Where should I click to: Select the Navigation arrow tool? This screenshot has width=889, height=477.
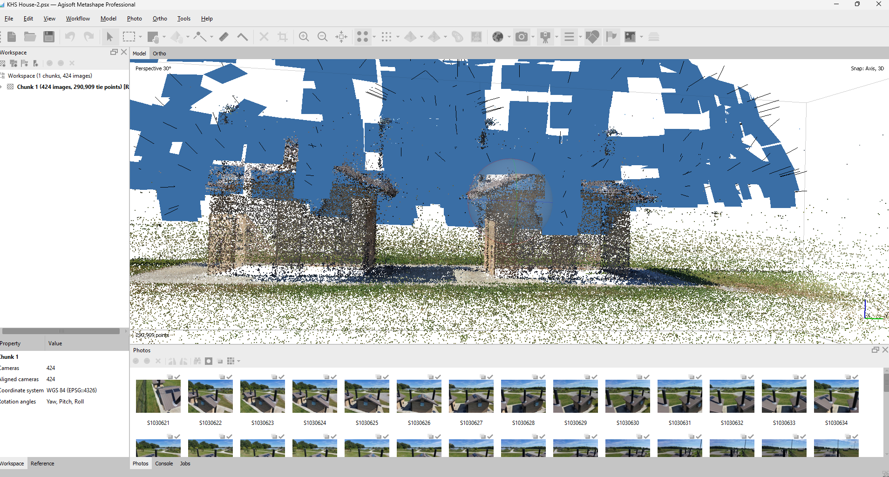click(x=109, y=37)
